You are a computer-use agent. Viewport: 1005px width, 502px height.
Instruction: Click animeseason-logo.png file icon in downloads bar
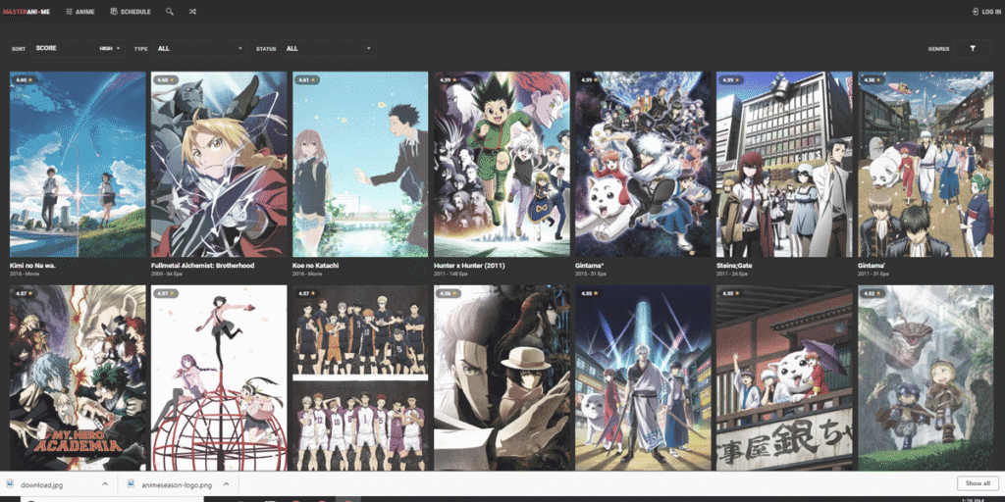tap(132, 484)
